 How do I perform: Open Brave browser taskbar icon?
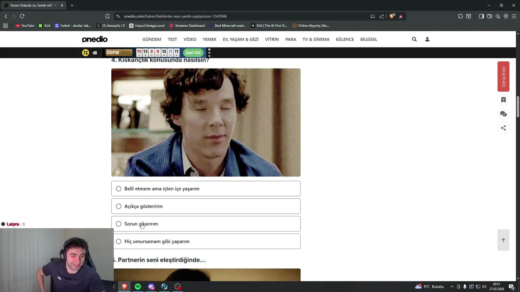click(x=124, y=287)
